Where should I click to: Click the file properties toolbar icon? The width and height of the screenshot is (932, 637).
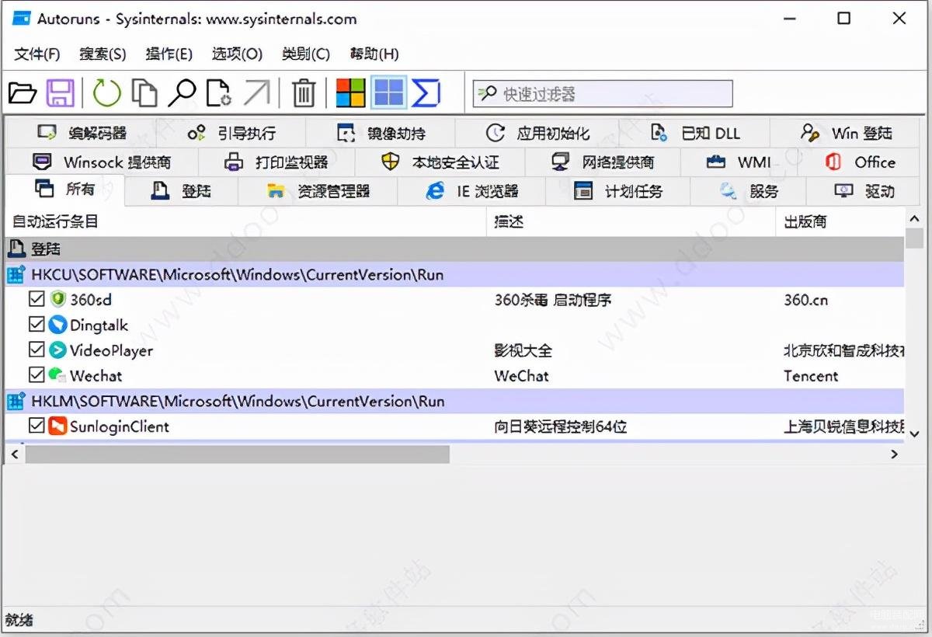tap(218, 93)
